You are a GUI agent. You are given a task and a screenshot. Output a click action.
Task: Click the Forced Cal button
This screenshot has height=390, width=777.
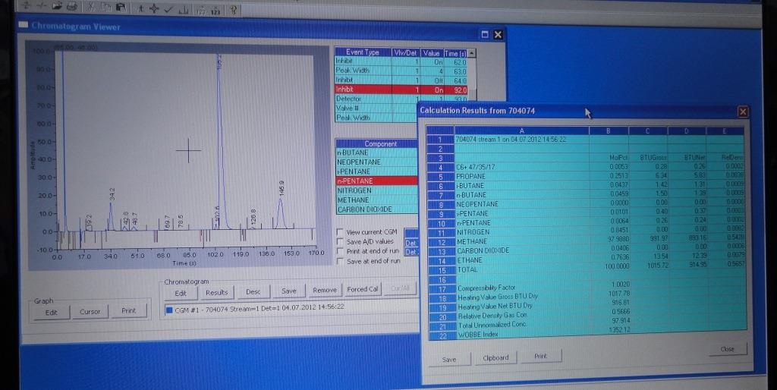coord(362,289)
